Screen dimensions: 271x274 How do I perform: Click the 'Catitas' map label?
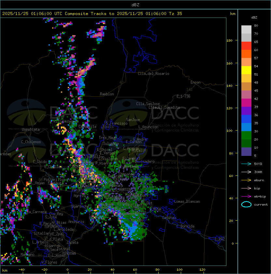pyautogui.click(x=169, y=218)
